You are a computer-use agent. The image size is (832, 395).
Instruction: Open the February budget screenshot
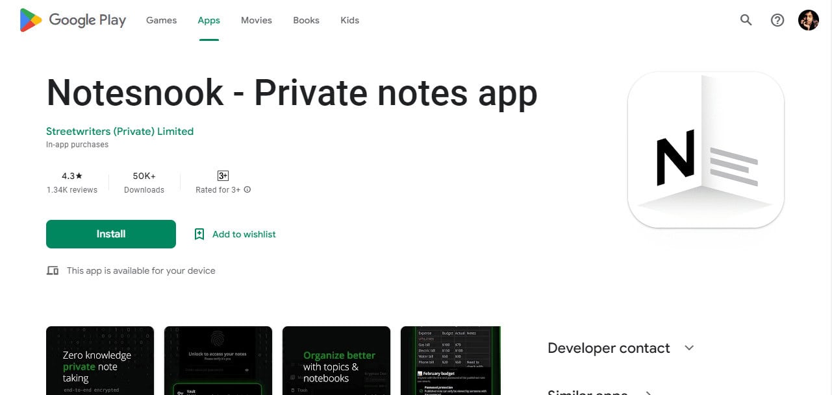[x=451, y=361]
